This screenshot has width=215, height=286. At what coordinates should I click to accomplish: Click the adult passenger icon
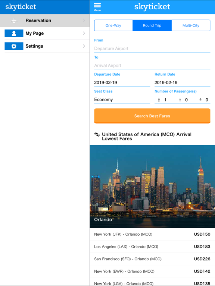point(159,100)
